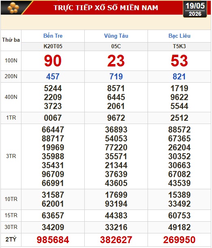The height and width of the screenshot is (248, 212).
Task: Open the Bạc Liêu province link
Action: 180,36
